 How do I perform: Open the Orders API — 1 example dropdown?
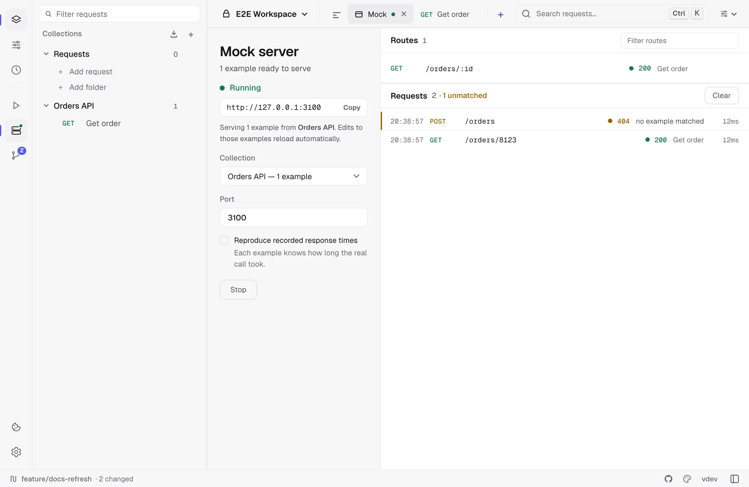pos(293,176)
